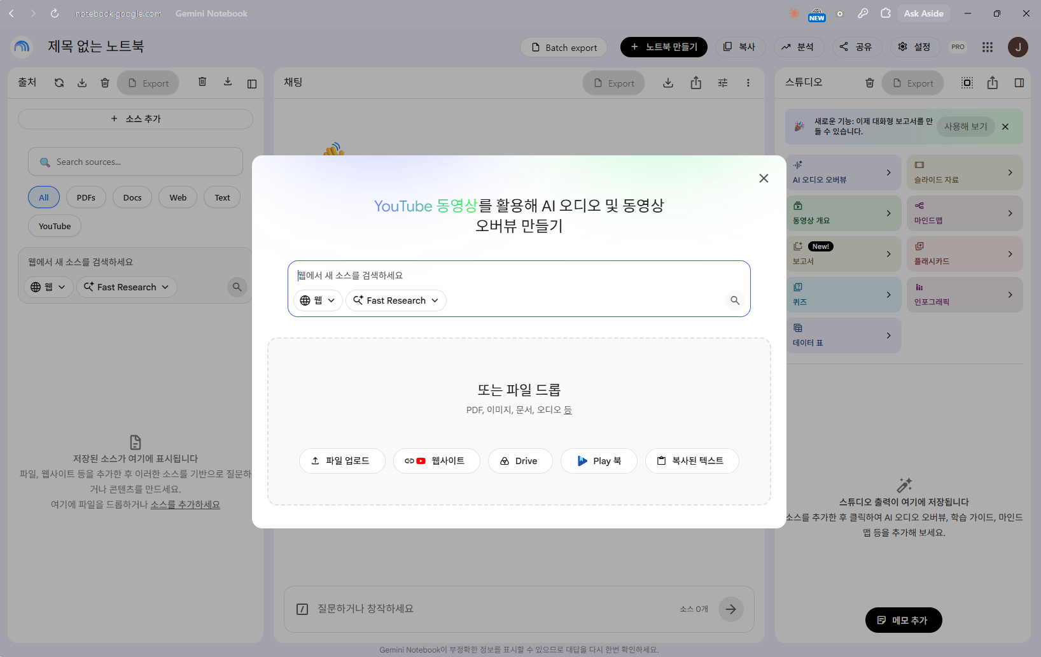Click the NEW badge browser extension icon
This screenshot has height=657, width=1041.
[x=817, y=15]
